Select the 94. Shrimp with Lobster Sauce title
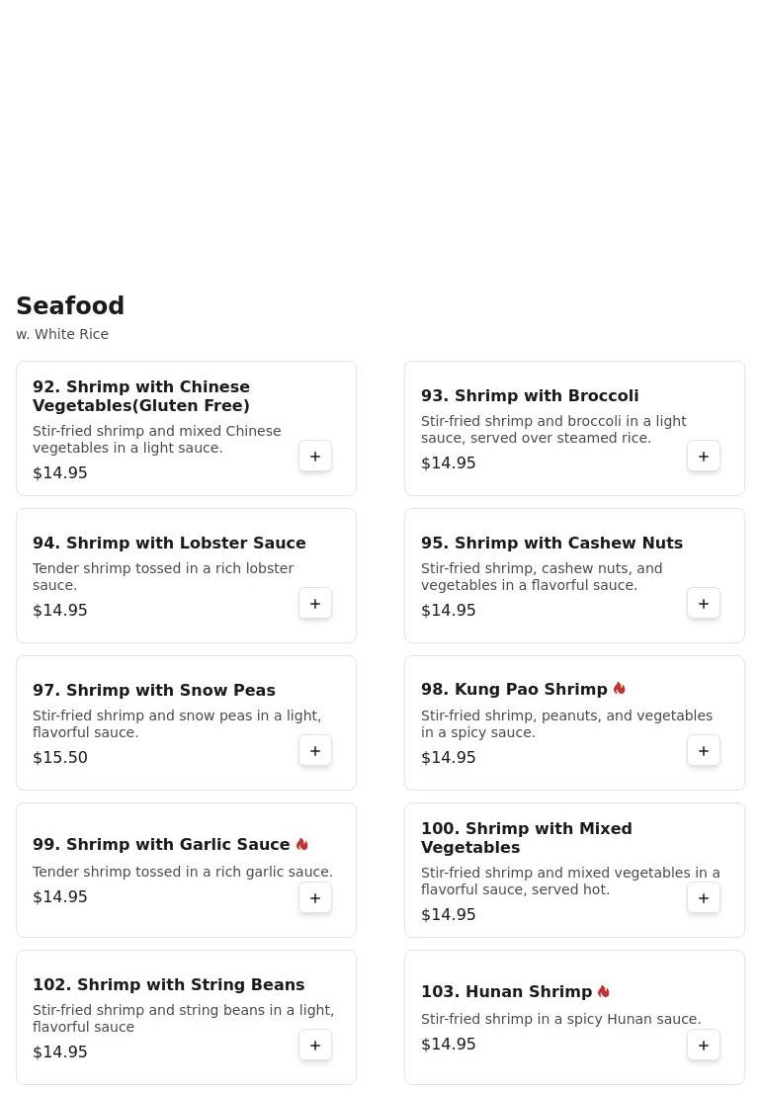This screenshot has width=761, height=1093. pos(169,543)
